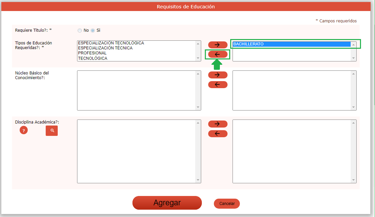Click left arrow for Núcleo Básico del Conocimiento
Screen dimensions: 375x217
(x=218, y=84)
